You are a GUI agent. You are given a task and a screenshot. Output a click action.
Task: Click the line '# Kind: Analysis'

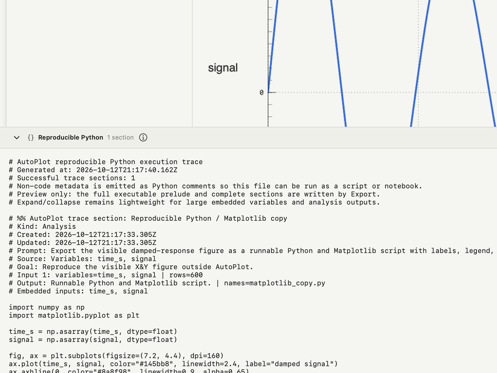coord(43,227)
